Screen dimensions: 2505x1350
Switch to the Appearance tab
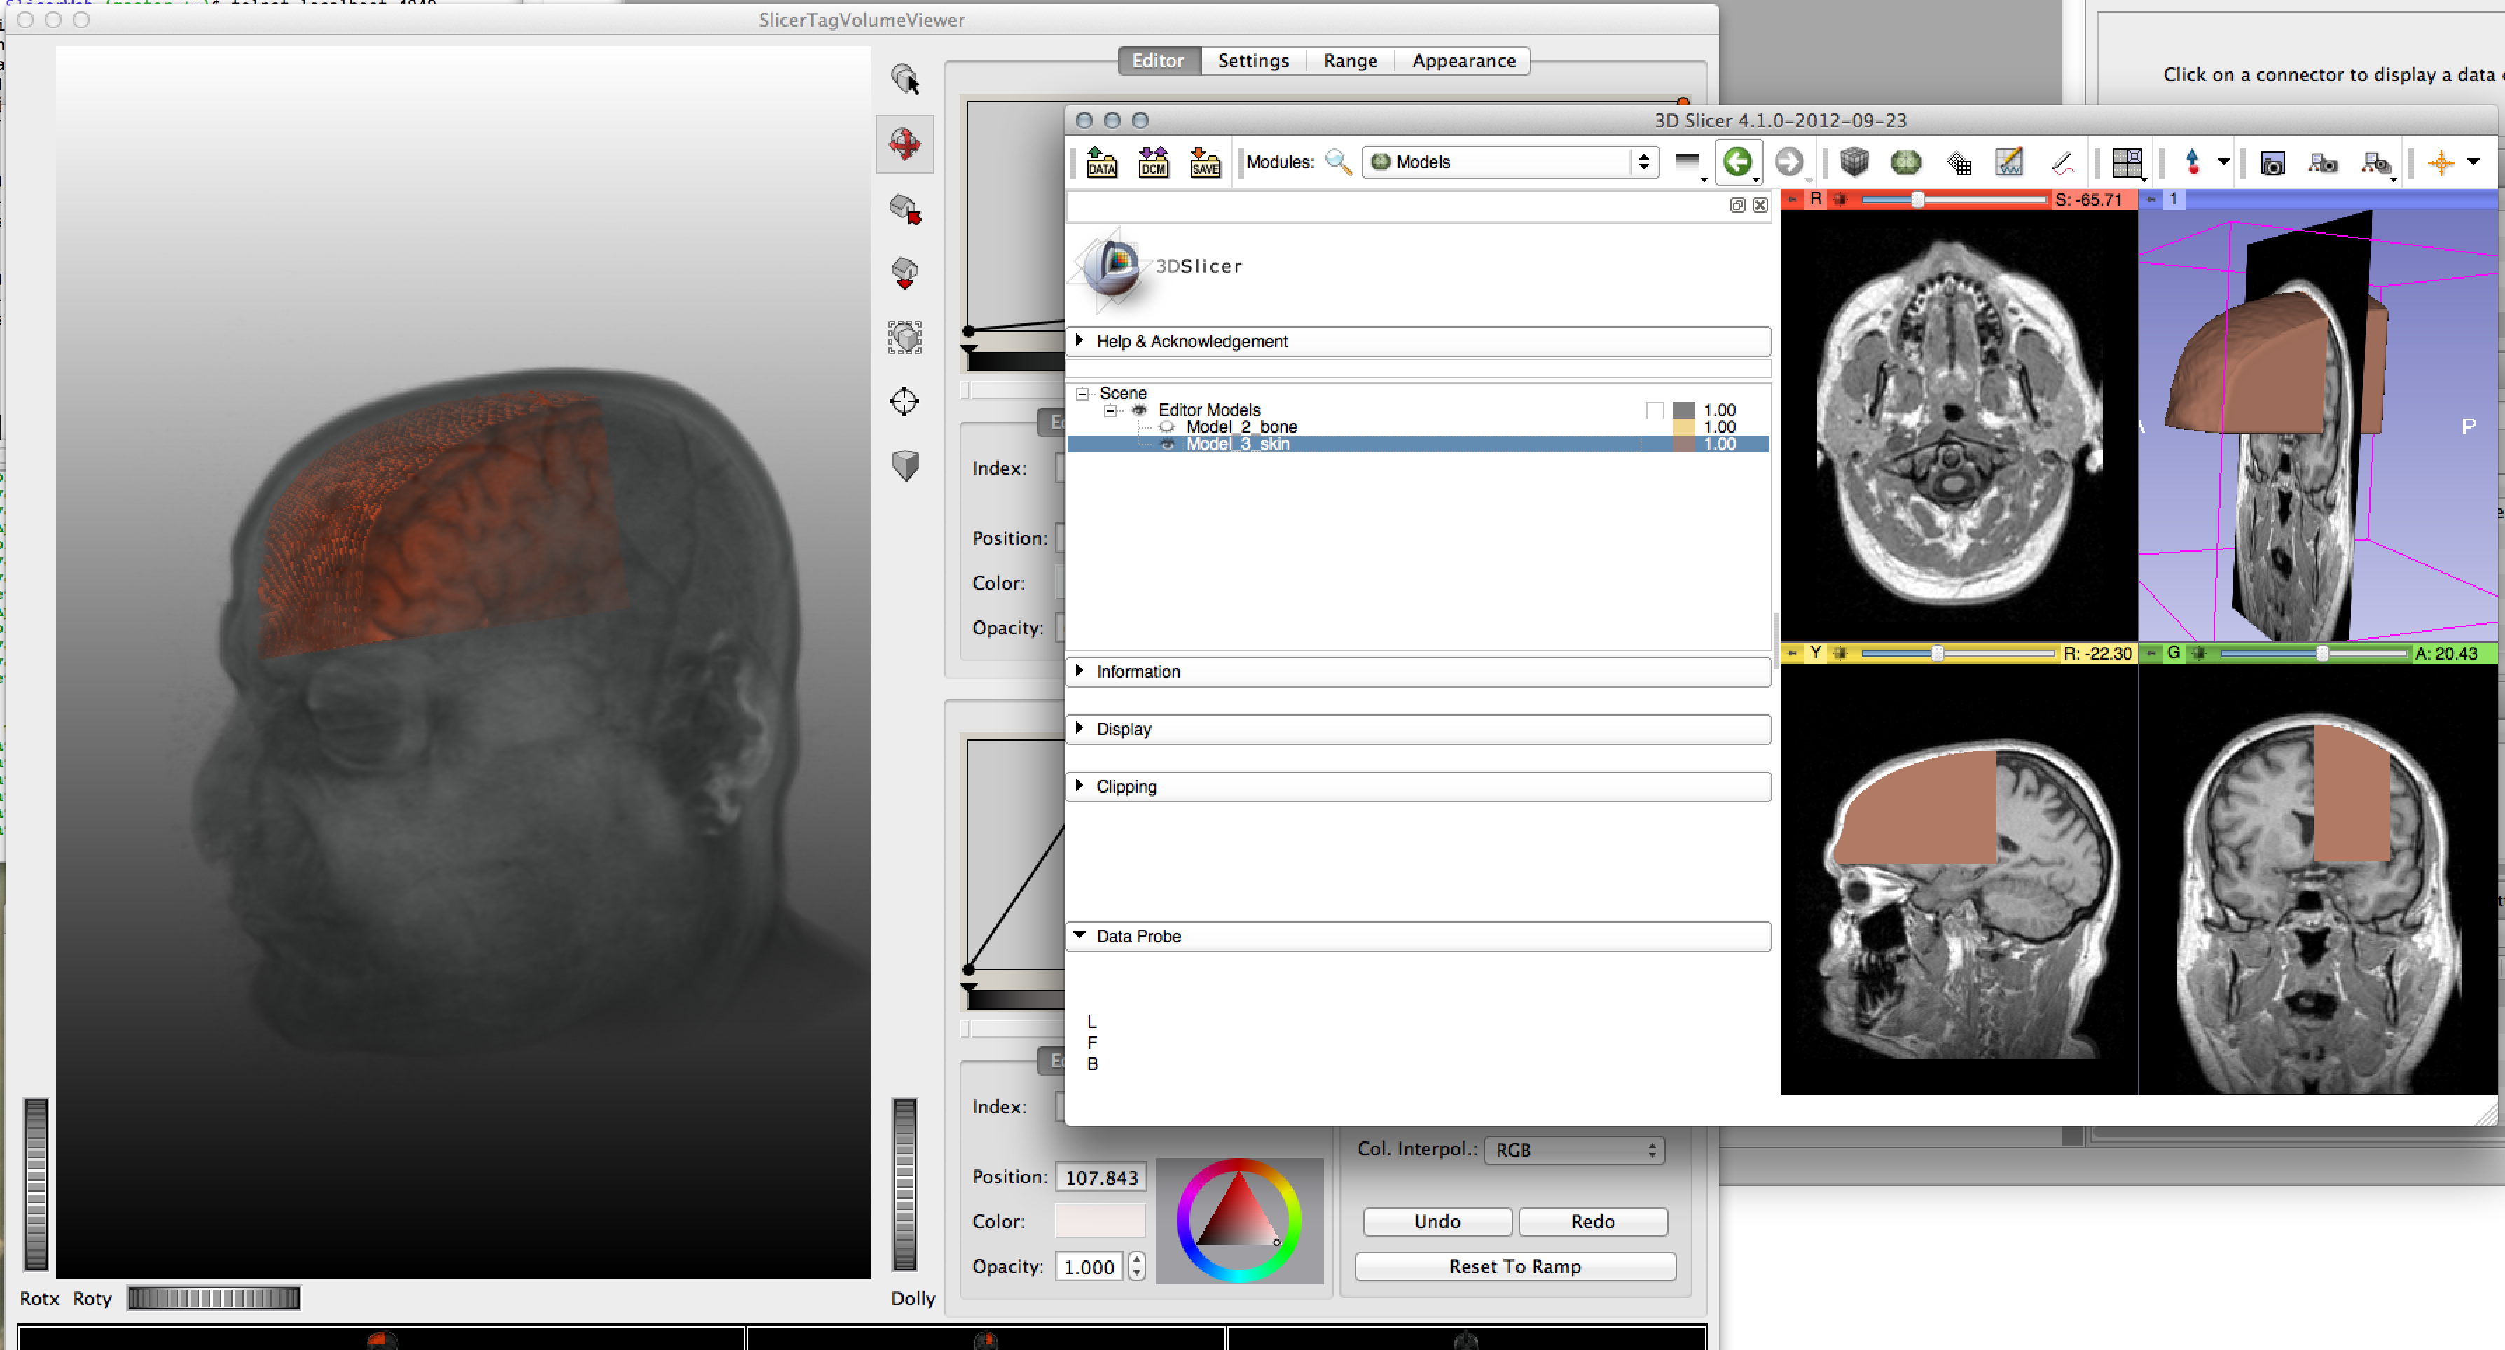(1463, 60)
